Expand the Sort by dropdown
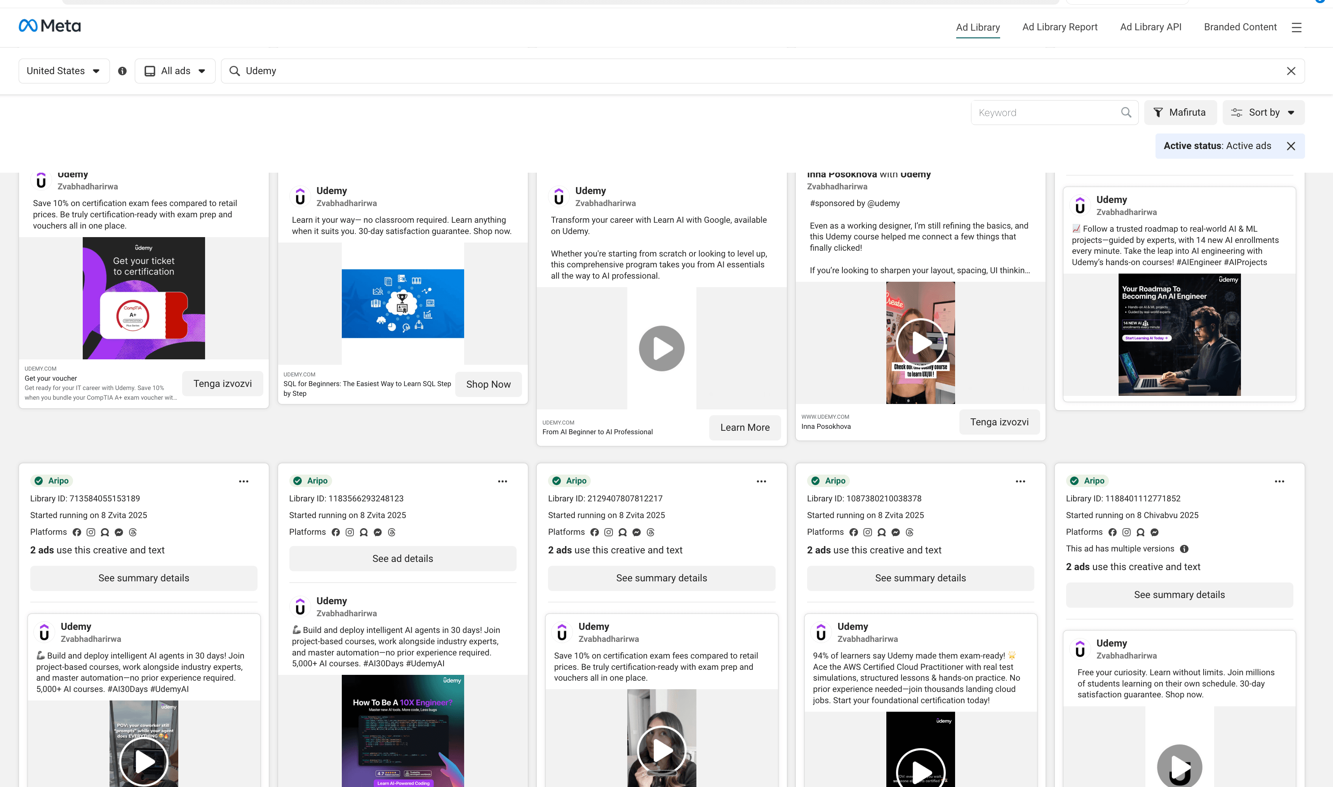 1263,113
